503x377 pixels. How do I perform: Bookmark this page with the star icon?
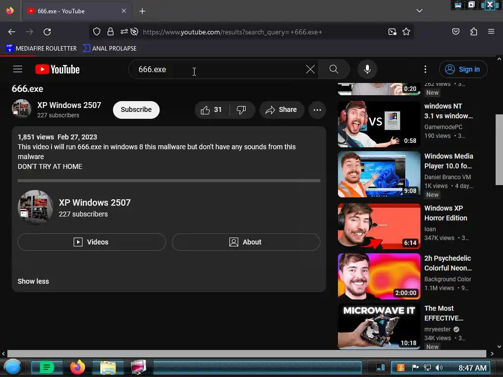(x=406, y=32)
